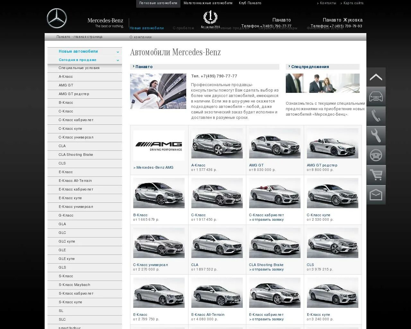This screenshot has height=329, width=411.
Task: Select A-Класс in the sidebar list
Action: tap(85, 77)
